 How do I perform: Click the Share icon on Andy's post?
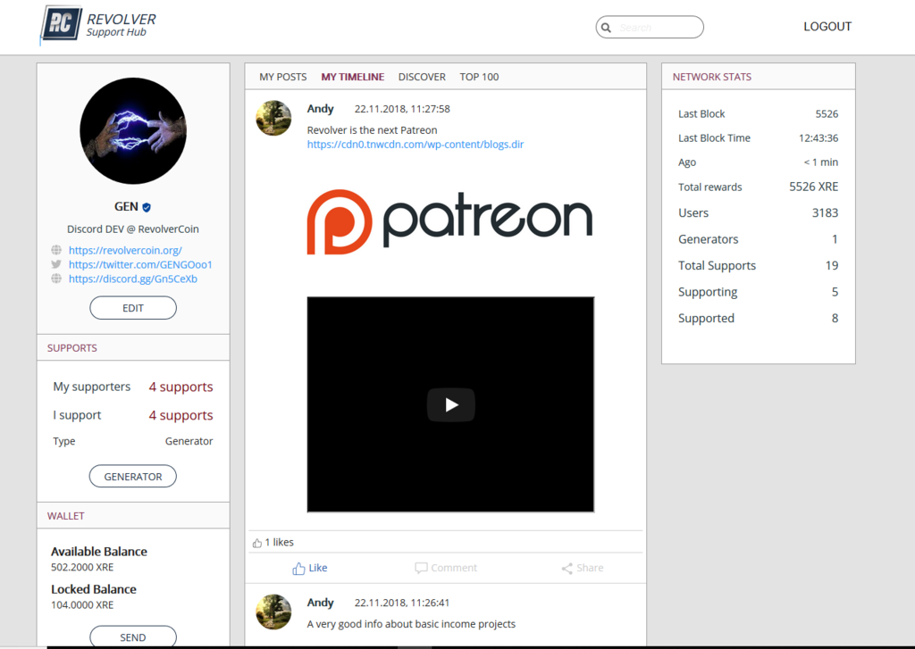click(x=567, y=569)
